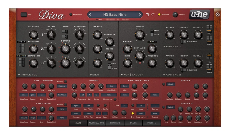Toggle the LFO 1 Polarity button
230x135 pixels.
pyautogui.click(x=65, y=82)
